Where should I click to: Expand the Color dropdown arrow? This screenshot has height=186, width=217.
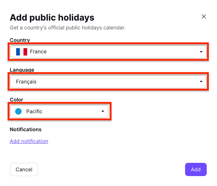(102, 111)
